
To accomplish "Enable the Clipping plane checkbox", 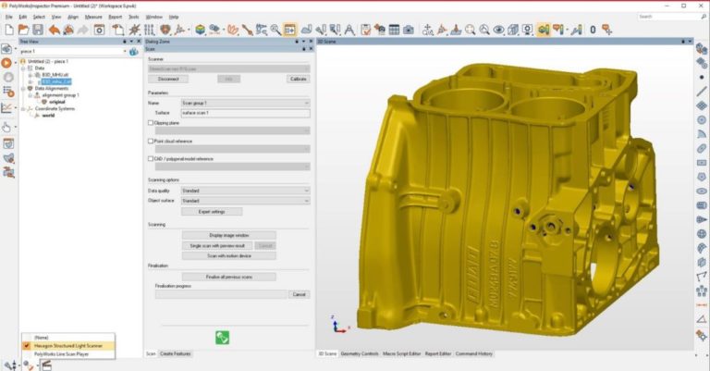I will point(151,123).
